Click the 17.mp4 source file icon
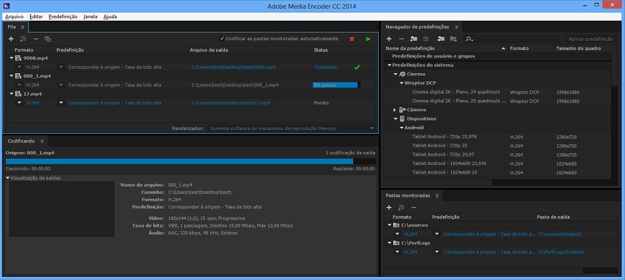 (18, 94)
